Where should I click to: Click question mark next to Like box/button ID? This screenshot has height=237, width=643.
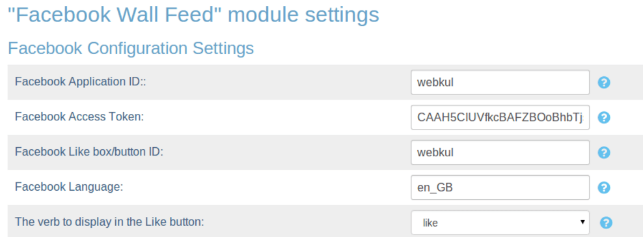click(604, 152)
